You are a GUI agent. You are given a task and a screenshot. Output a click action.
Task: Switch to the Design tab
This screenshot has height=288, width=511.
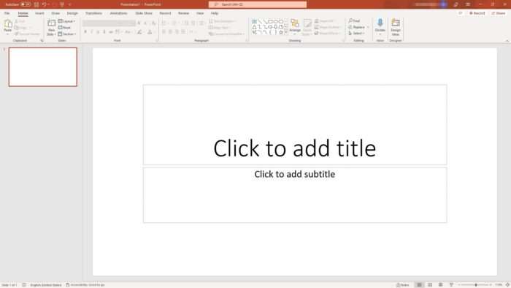72,13
